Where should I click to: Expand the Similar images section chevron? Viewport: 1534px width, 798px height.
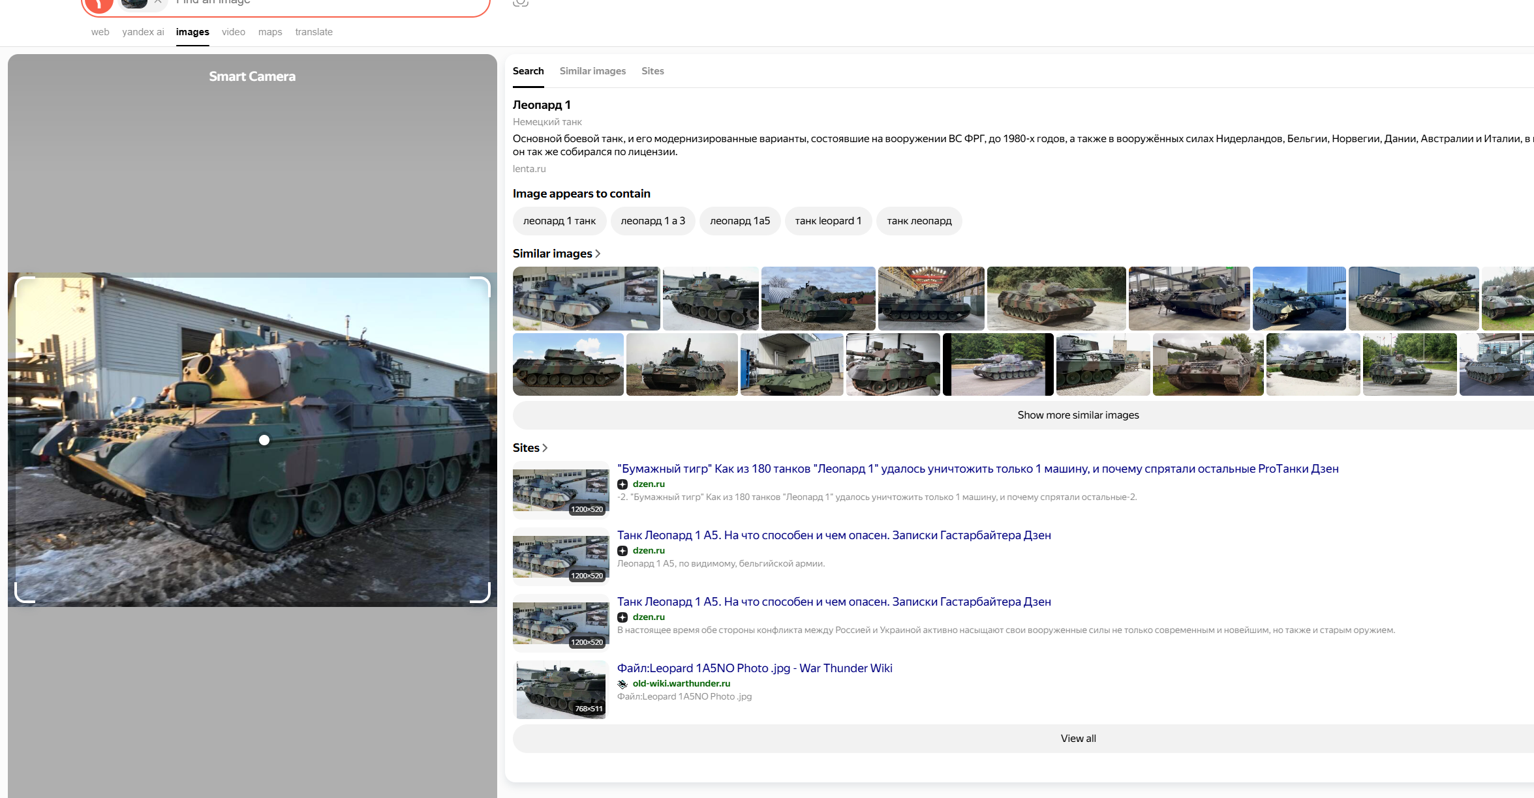click(598, 254)
